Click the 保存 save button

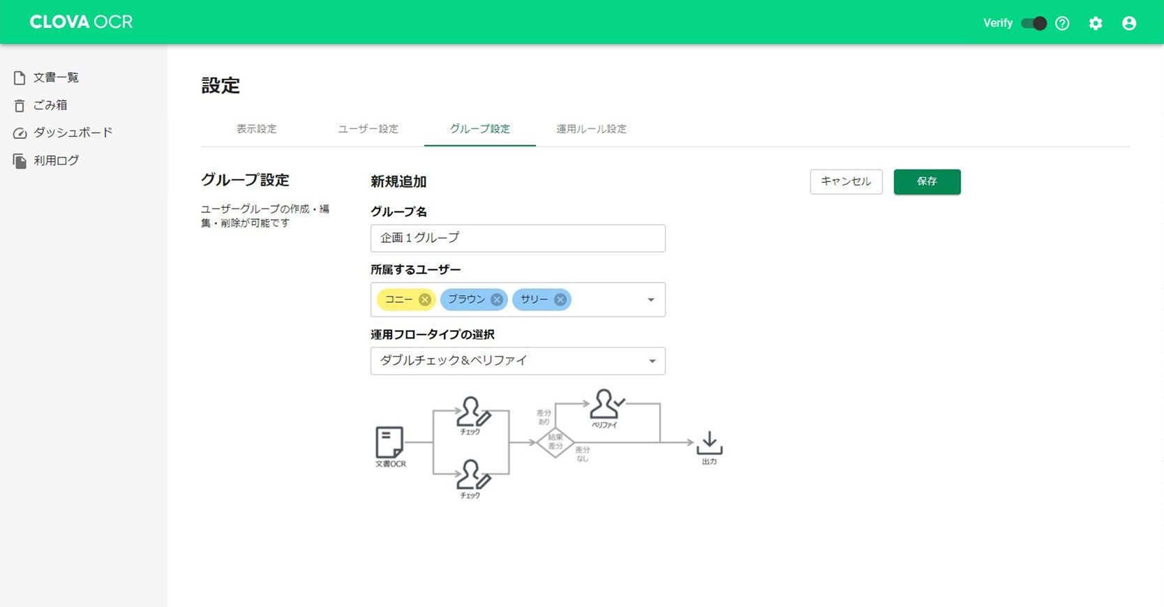coord(927,181)
